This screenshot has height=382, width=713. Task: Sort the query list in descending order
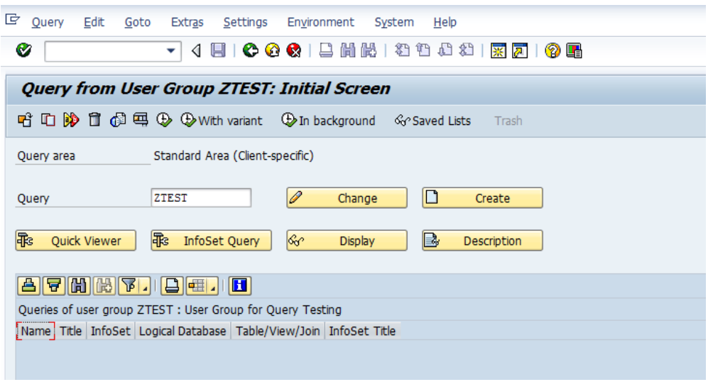coord(54,285)
